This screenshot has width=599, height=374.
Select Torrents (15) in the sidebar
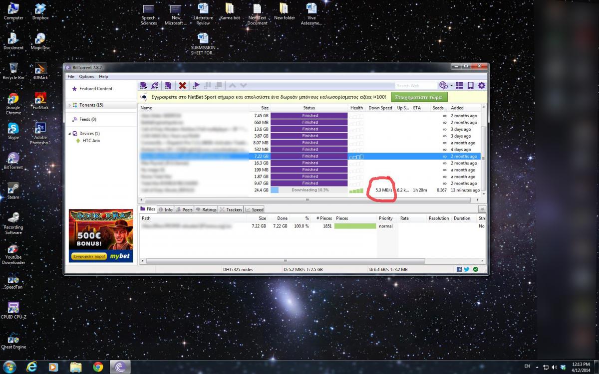(91, 105)
